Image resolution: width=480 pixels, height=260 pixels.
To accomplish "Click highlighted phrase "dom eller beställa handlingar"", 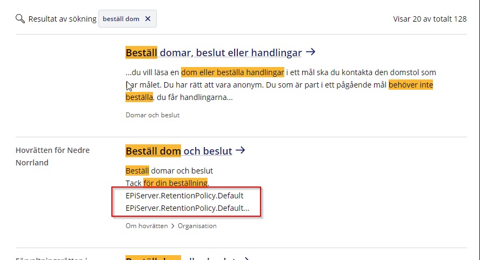I will click(232, 72).
